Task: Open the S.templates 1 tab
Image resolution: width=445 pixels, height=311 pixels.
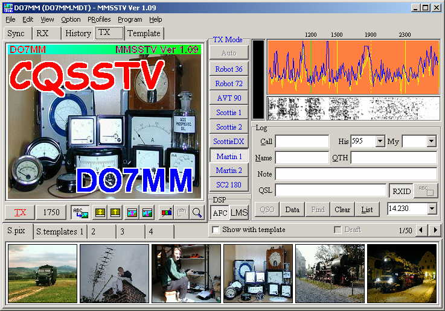Action: [60, 231]
